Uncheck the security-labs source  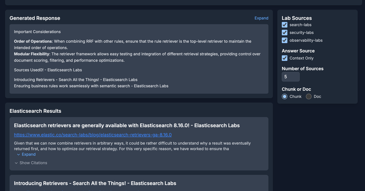285,32
